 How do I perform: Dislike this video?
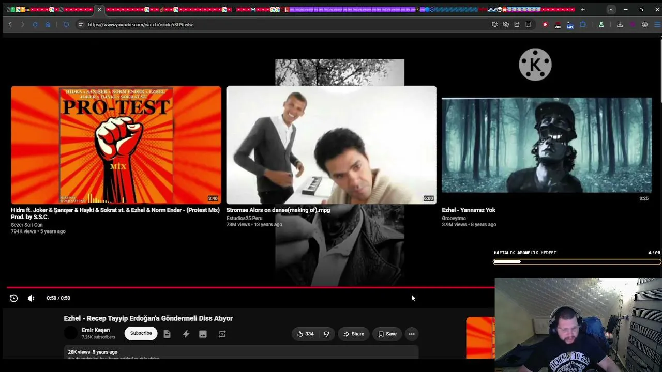click(x=326, y=334)
